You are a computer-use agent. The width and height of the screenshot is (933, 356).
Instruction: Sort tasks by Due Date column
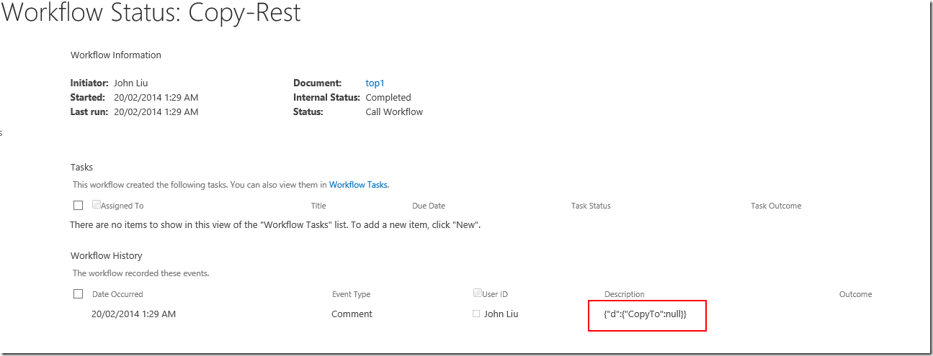(x=428, y=206)
